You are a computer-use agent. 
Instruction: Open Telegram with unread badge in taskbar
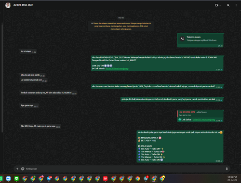[49, 178]
